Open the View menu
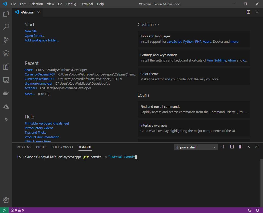The image size is (263, 213). point(50,4)
